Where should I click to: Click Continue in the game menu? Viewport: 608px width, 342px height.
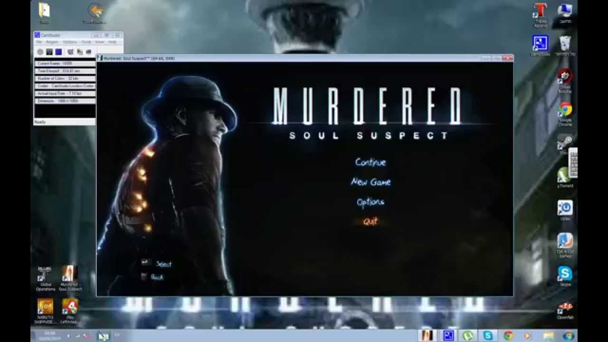370,162
